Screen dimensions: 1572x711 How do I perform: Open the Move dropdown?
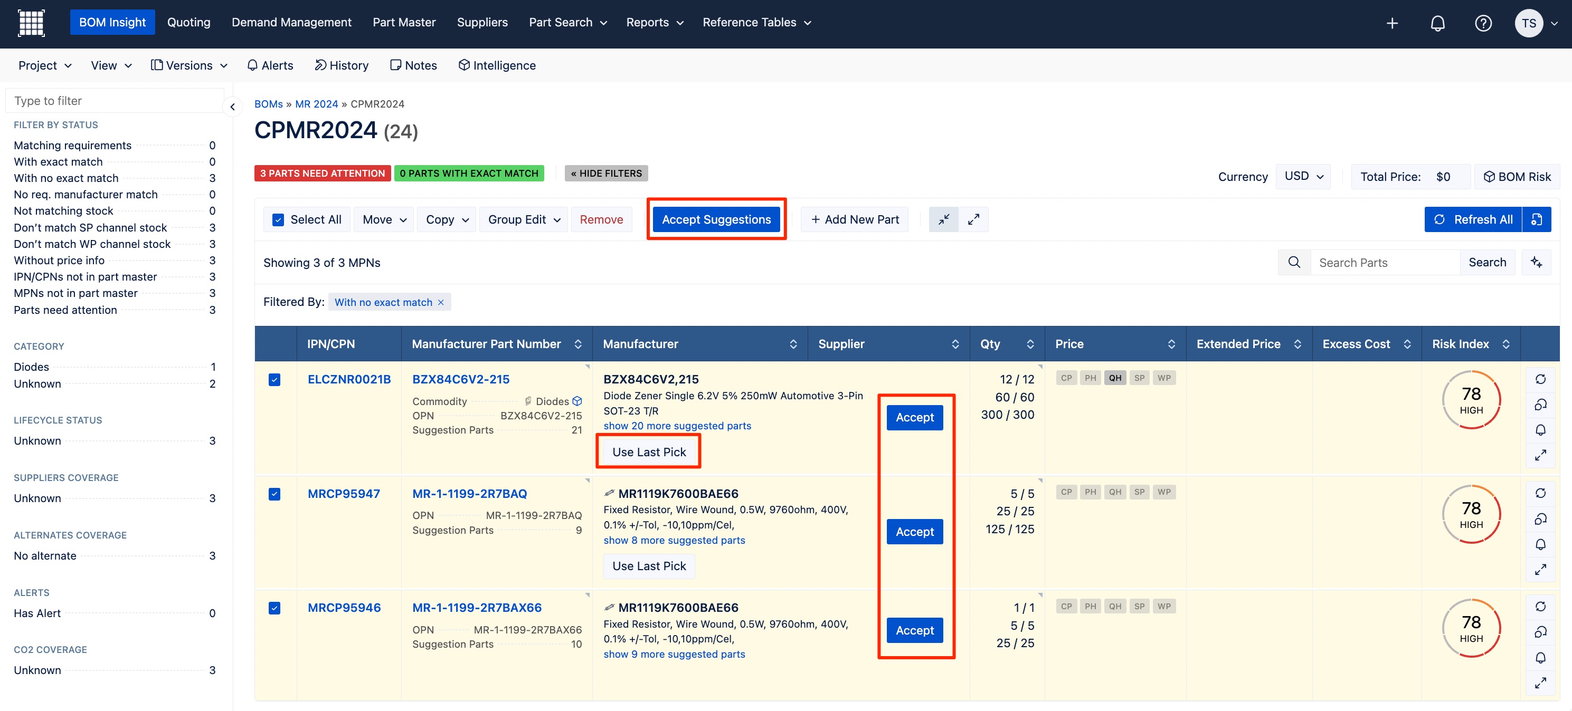[384, 220]
